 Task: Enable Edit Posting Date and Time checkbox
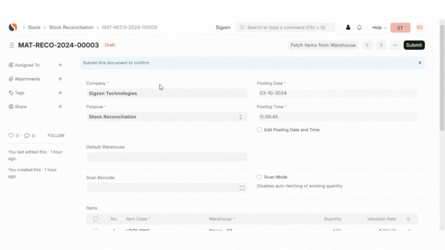(x=260, y=130)
